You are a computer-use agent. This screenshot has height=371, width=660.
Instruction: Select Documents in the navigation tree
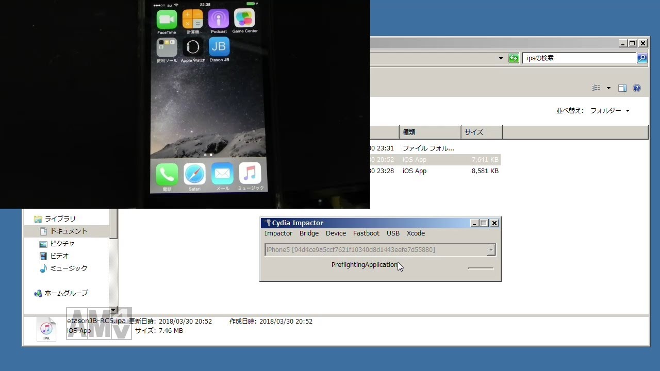coord(68,231)
